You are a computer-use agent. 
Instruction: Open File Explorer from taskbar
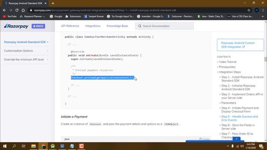tap(33, 146)
